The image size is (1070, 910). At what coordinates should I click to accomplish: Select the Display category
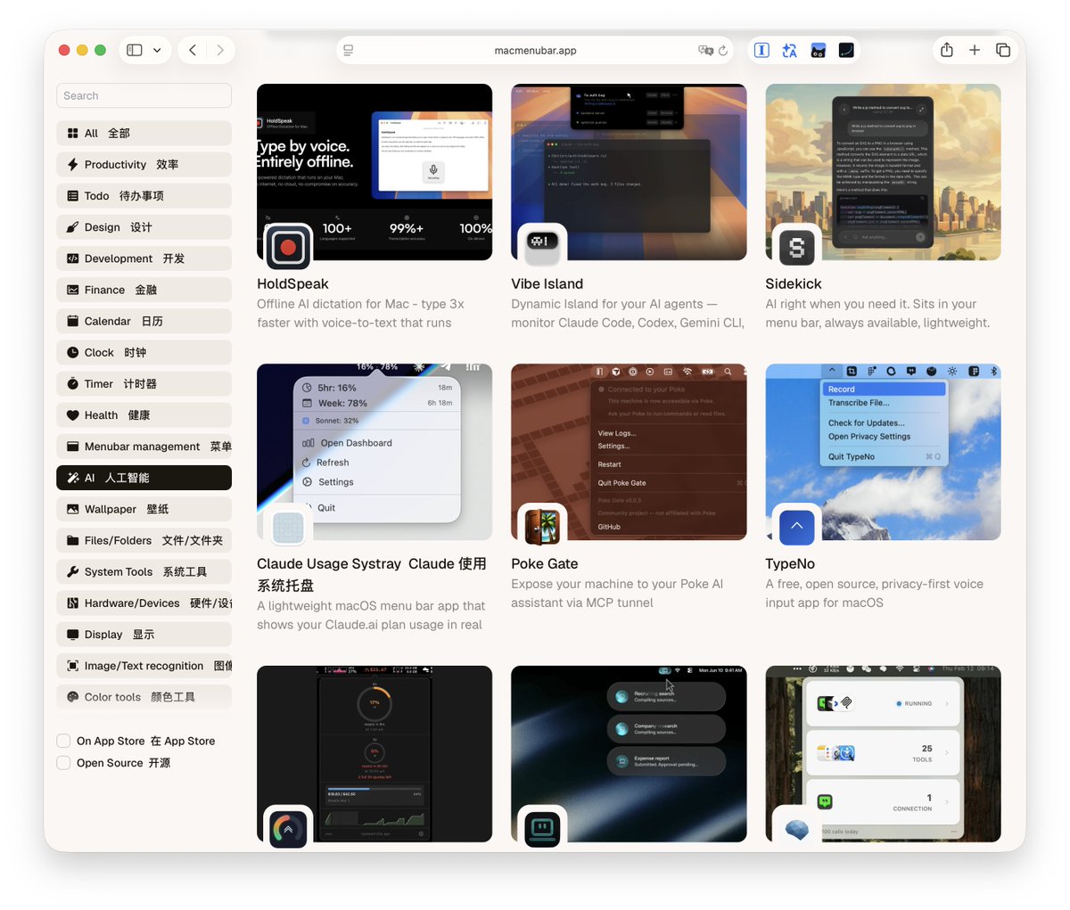[144, 635]
